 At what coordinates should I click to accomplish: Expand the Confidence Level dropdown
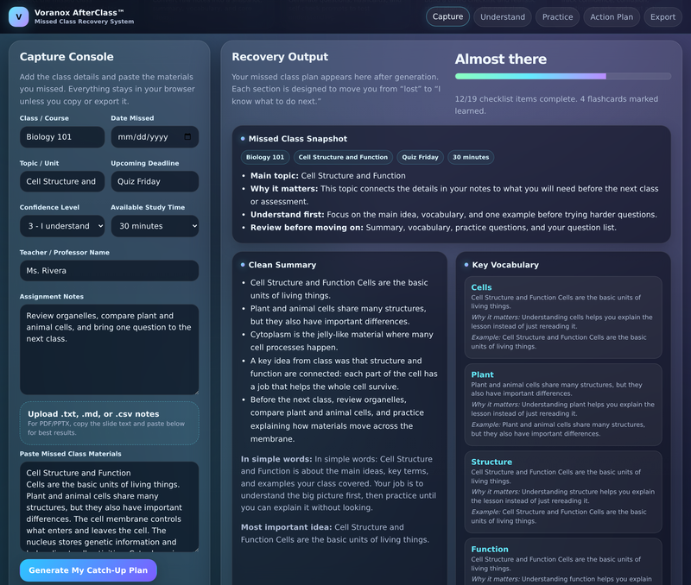pyautogui.click(x=62, y=226)
